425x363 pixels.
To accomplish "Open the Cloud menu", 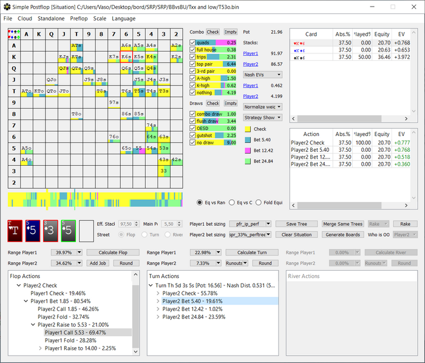I will 25,19.
